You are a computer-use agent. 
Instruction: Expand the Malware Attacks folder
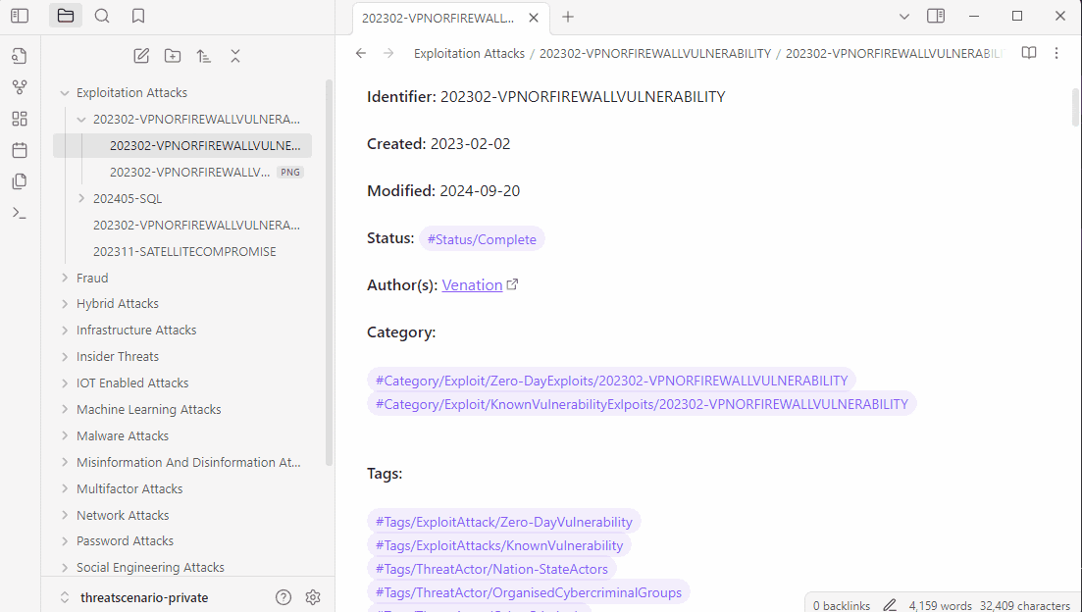click(x=65, y=436)
